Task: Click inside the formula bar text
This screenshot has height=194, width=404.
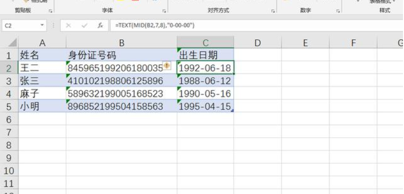Action: tap(155, 26)
